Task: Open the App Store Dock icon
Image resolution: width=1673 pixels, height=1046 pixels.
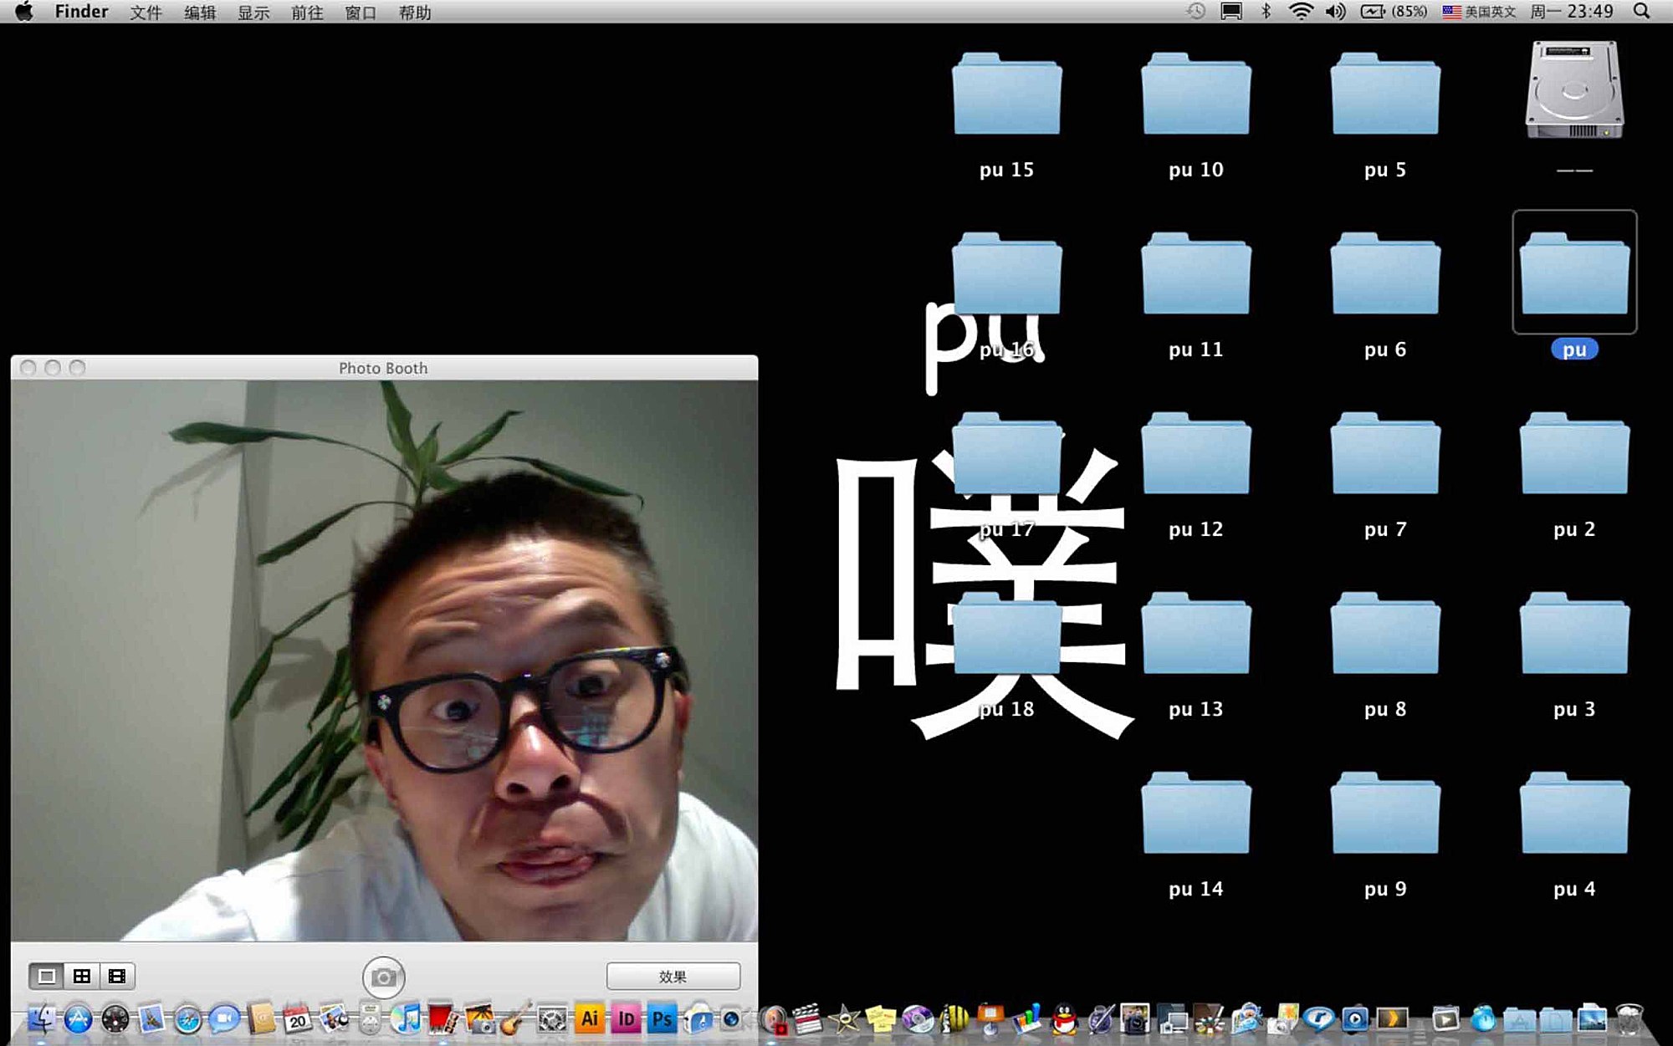Action: tap(78, 1019)
